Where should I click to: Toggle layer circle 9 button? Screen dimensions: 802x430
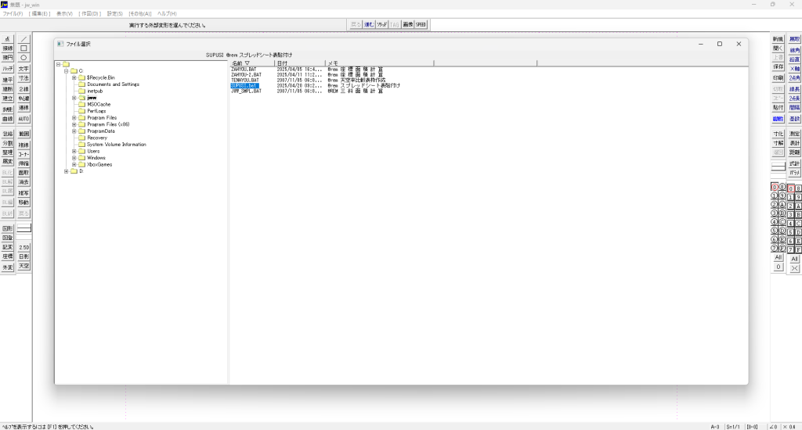[x=782, y=196]
